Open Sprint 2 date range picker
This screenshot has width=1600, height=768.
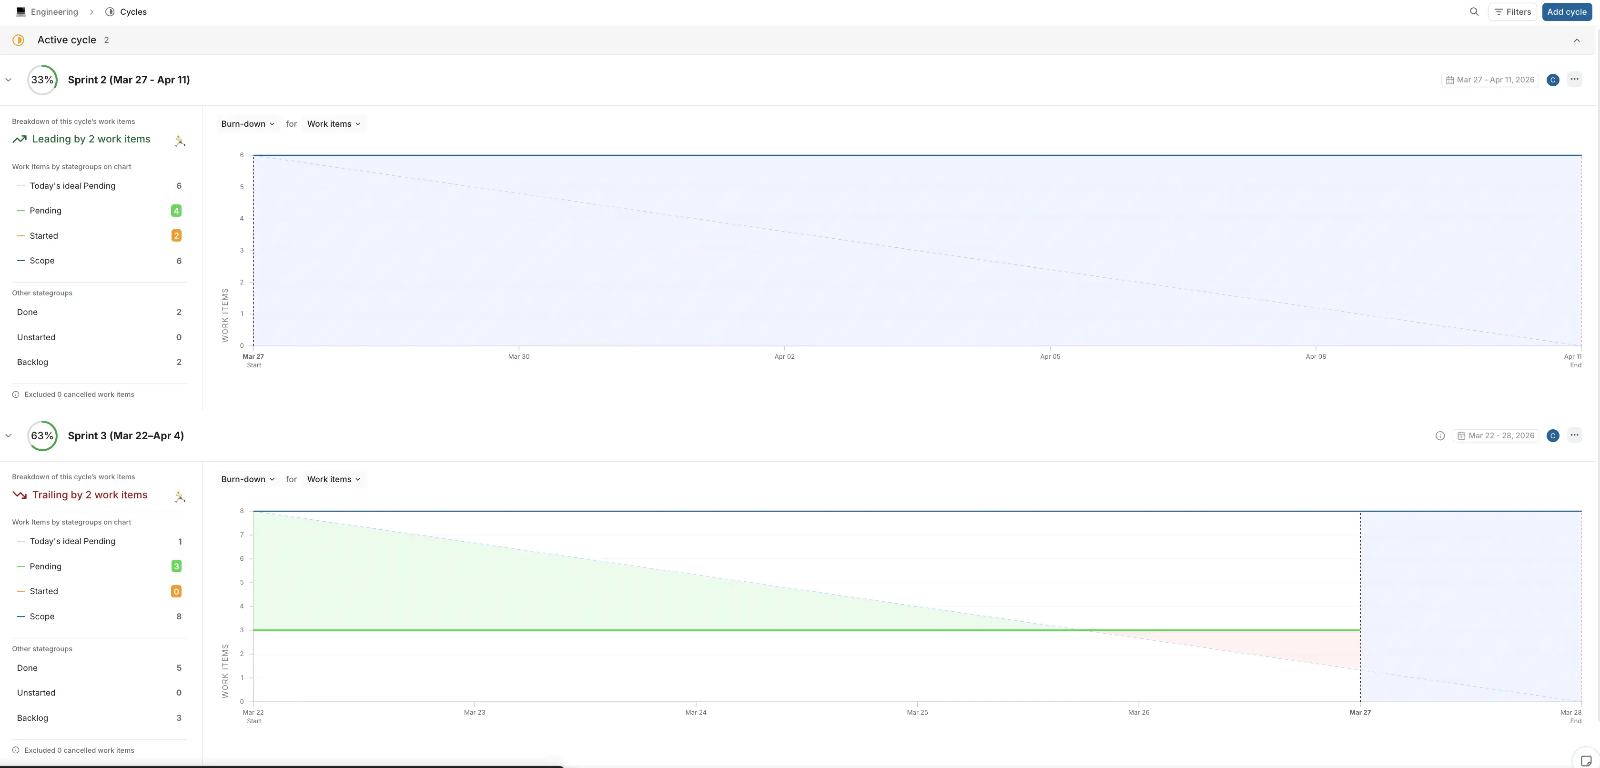(x=1489, y=80)
